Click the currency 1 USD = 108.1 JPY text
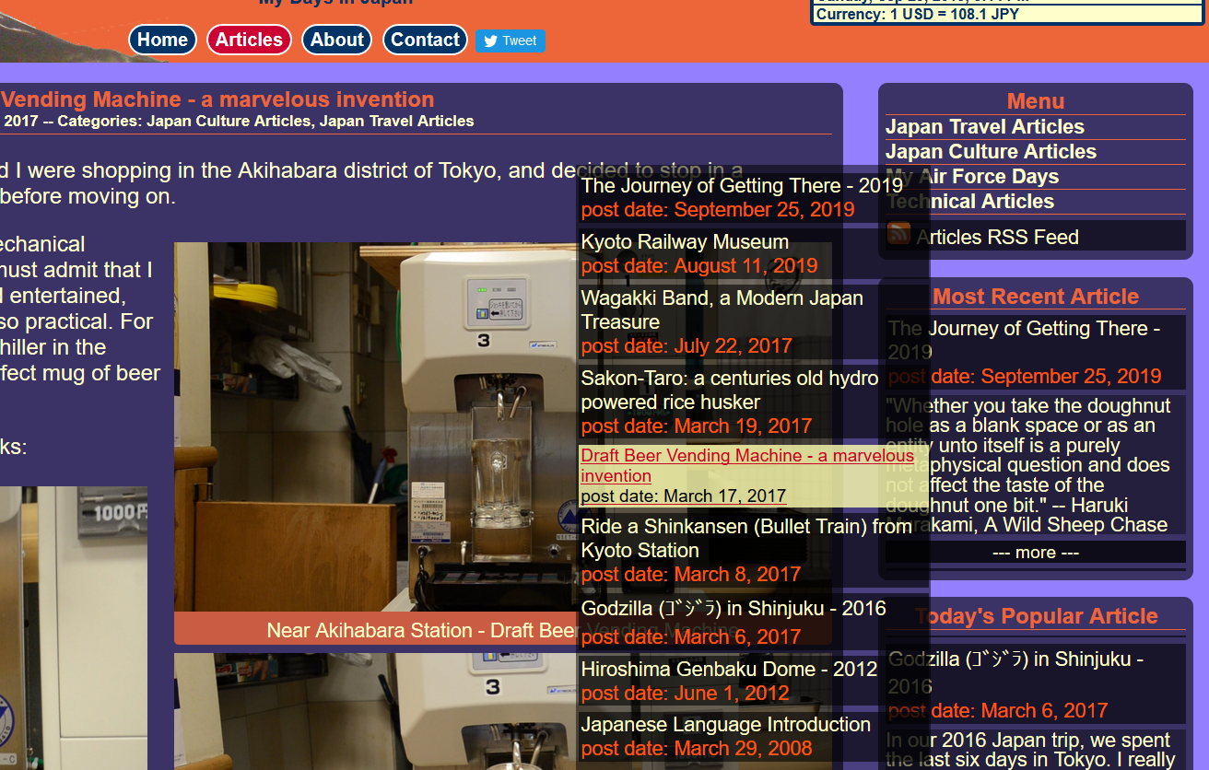The height and width of the screenshot is (770, 1209). coord(917,14)
